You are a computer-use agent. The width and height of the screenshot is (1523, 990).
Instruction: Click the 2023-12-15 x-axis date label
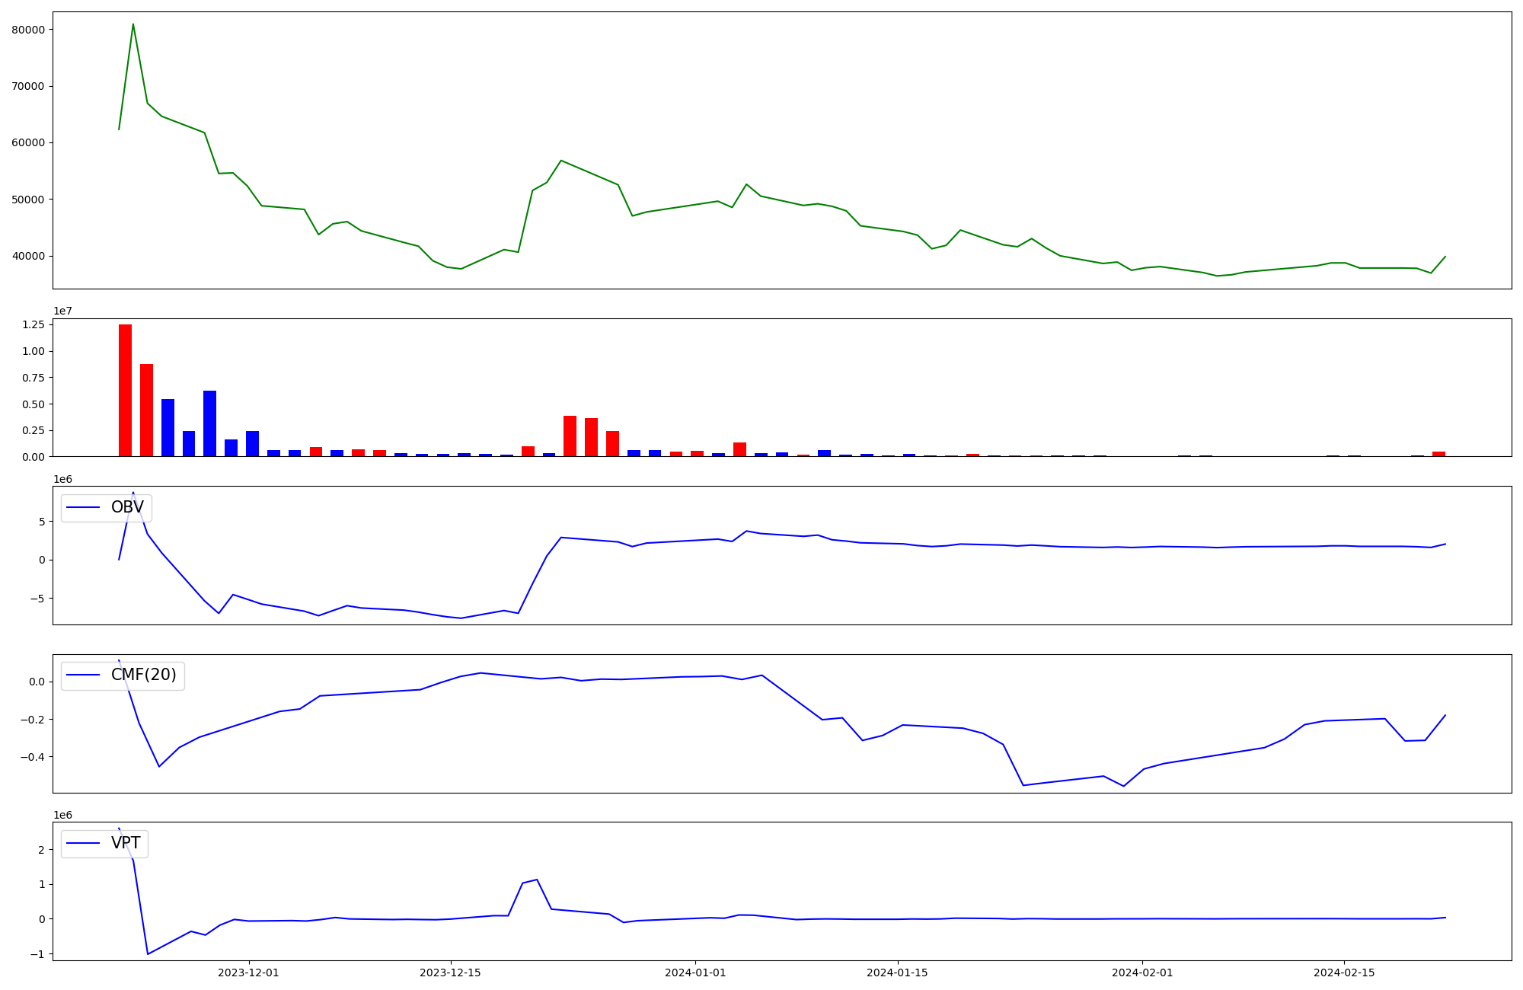[450, 972]
